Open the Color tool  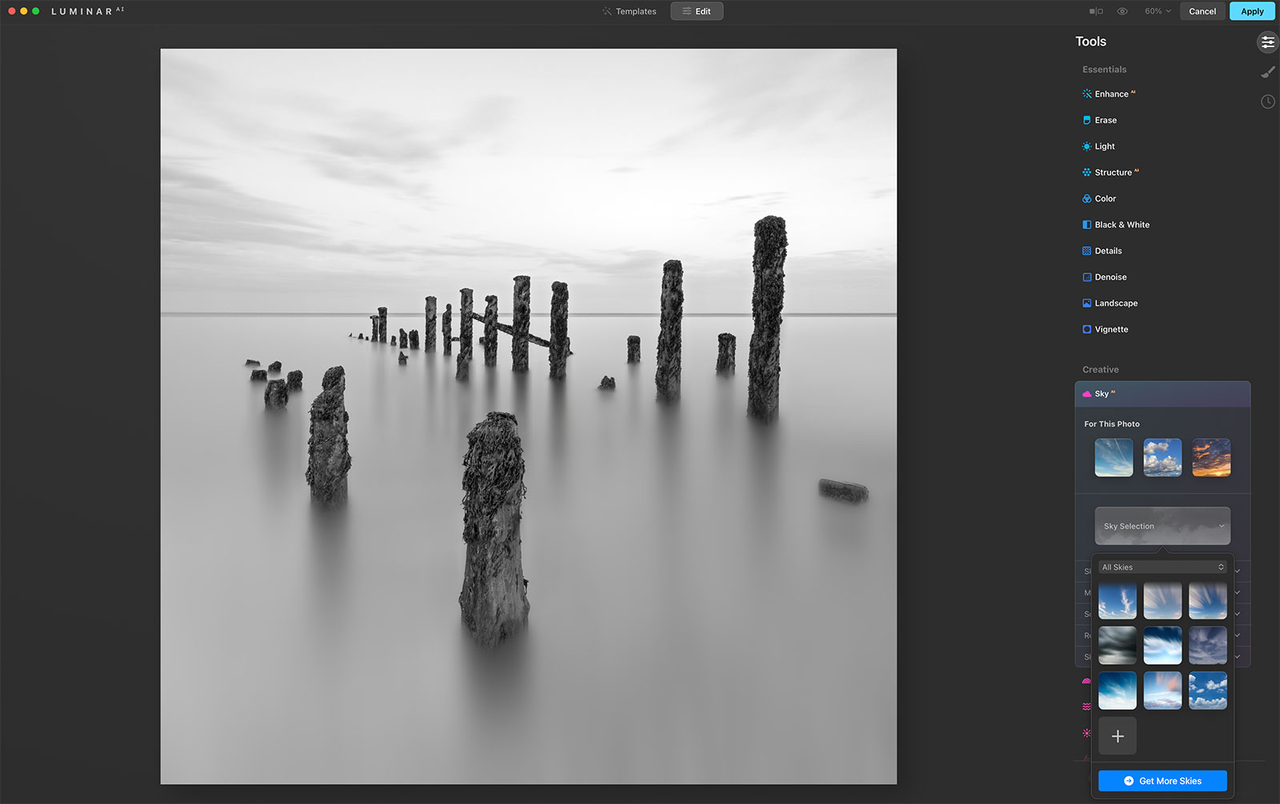click(x=1106, y=198)
